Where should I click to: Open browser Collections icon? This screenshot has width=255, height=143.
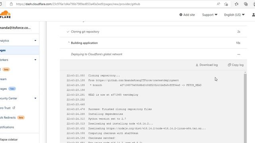(246, 4)
